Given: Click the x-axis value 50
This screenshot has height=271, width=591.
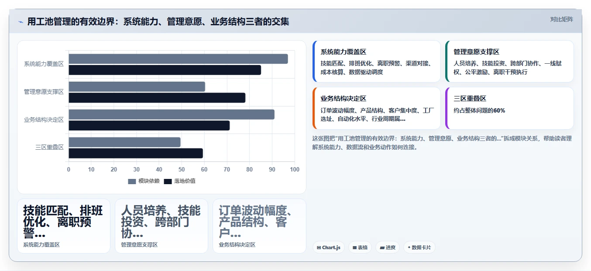Looking at the screenshot, I should (182, 170).
